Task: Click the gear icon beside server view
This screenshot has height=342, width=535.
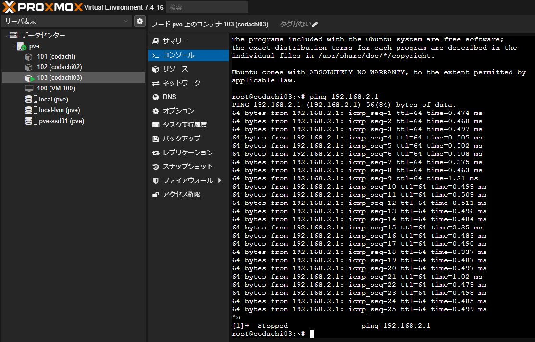Action: coord(139,21)
